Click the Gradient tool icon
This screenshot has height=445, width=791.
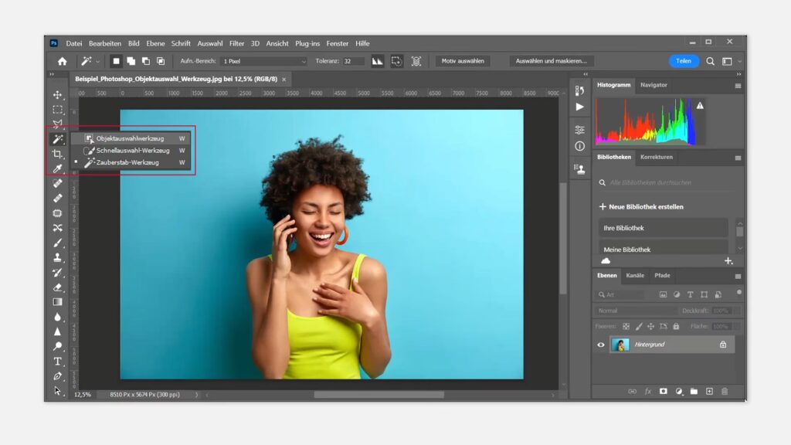click(57, 301)
